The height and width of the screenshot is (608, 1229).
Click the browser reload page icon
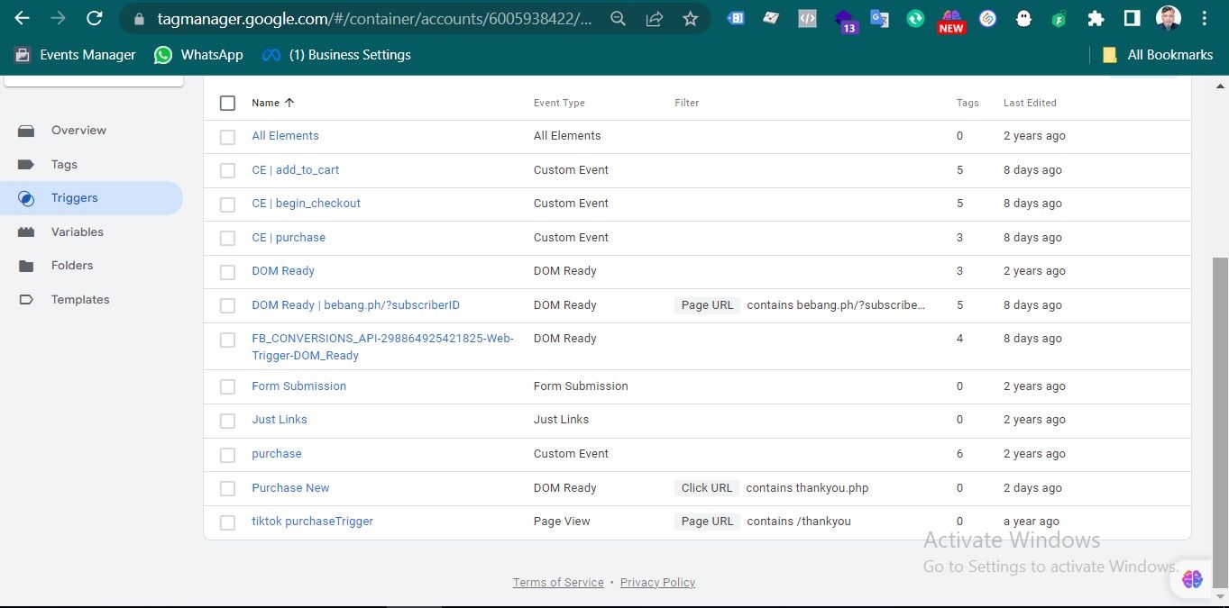(94, 18)
